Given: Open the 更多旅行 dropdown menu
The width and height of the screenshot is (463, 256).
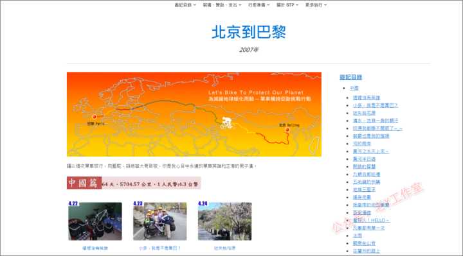Looking at the screenshot, I should tap(316, 5).
